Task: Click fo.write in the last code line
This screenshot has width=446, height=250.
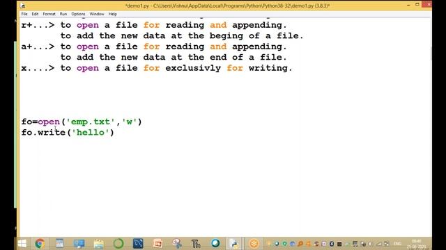Action: tap(43, 133)
